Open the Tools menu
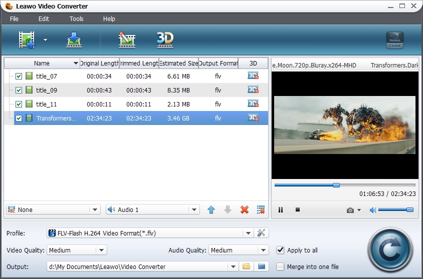Screen dimensions: 423x279 [76, 19]
